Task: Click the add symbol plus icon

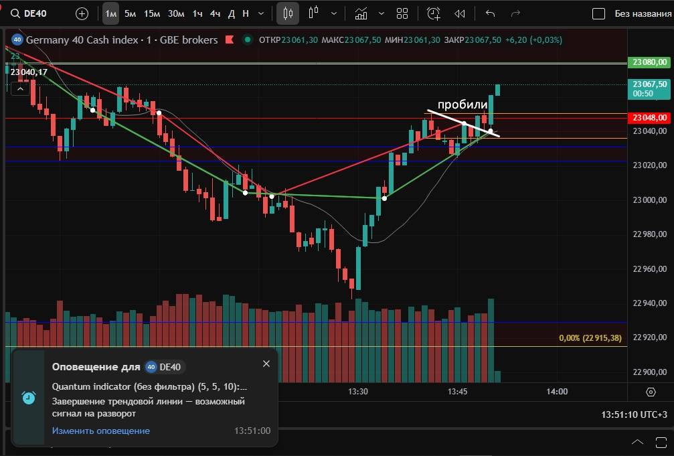Action: [82, 13]
